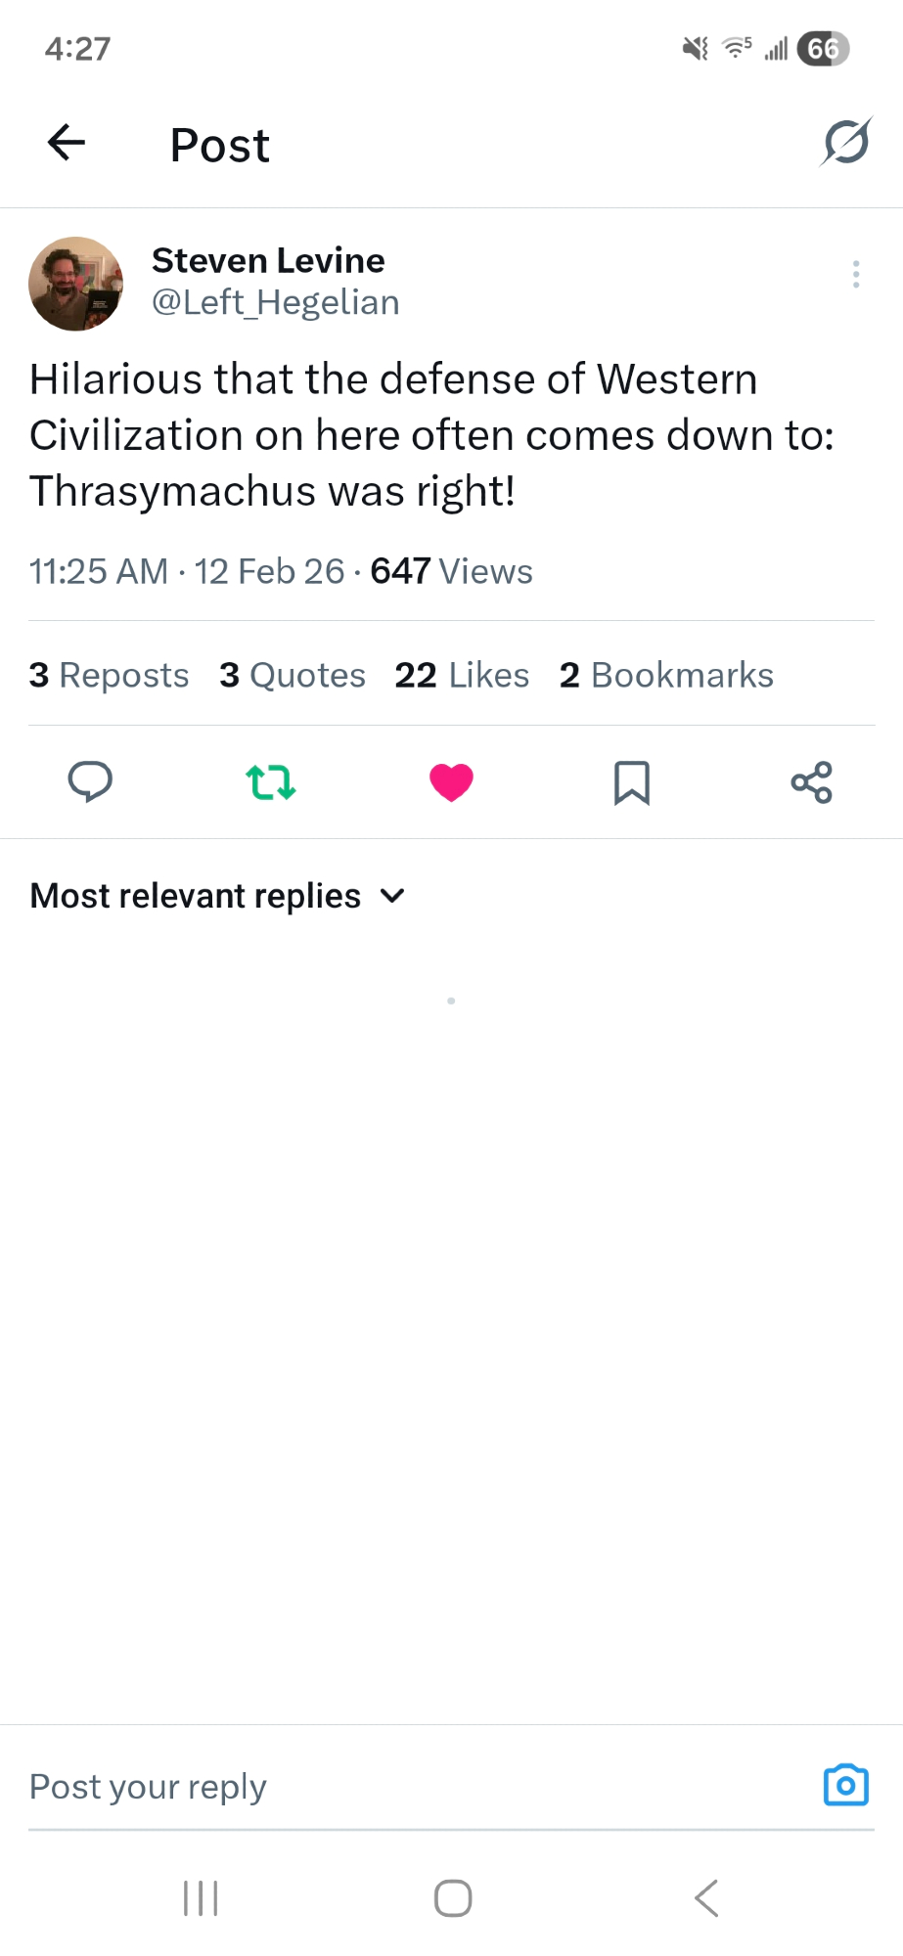Open the three-dot post options menu

click(856, 274)
